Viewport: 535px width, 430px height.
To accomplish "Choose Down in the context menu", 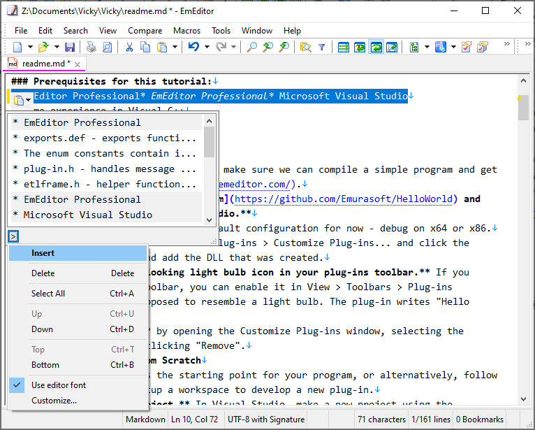I will (78, 329).
